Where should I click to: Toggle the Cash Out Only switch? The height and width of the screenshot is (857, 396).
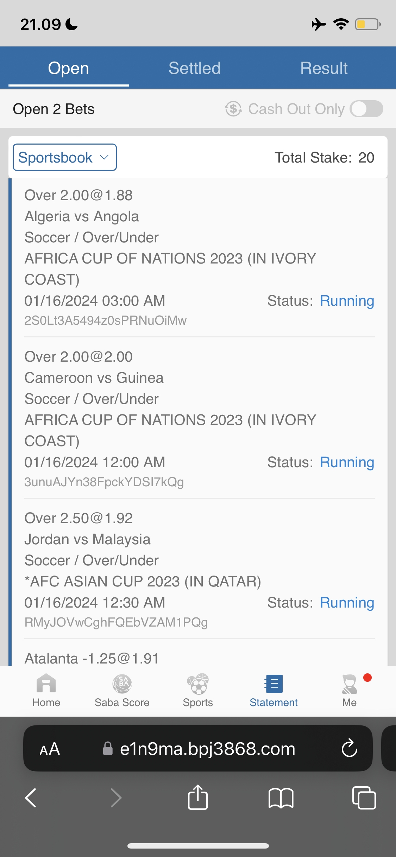click(x=366, y=109)
